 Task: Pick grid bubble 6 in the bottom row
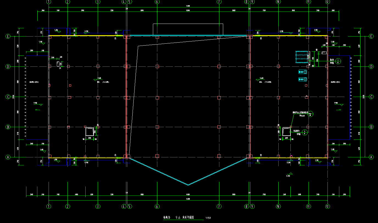(x=157, y=206)
